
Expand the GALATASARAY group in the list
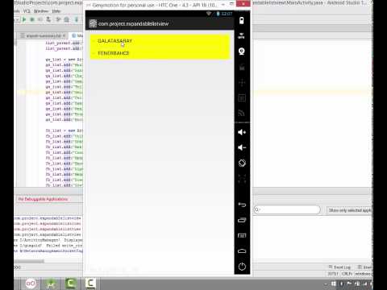(160, 41)
